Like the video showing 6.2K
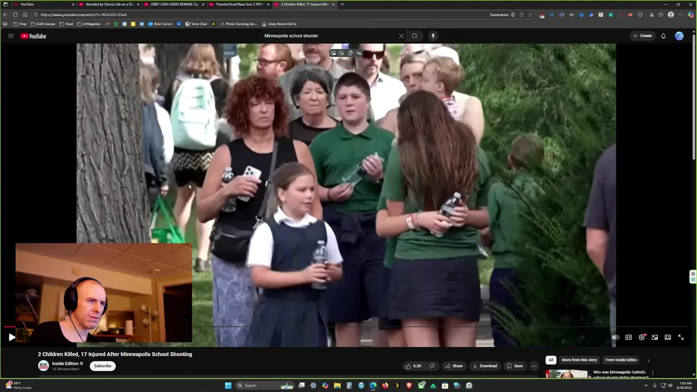The width and height of the screenshot is (697, 392). [413, 366]
